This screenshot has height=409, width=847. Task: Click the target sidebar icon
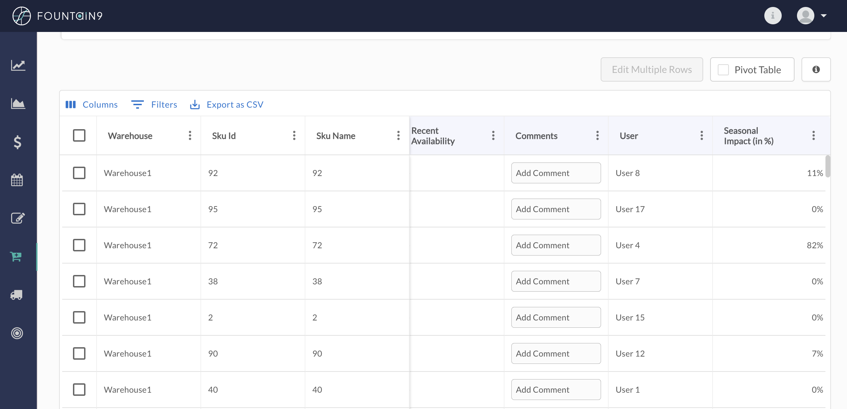coord(17,333)
